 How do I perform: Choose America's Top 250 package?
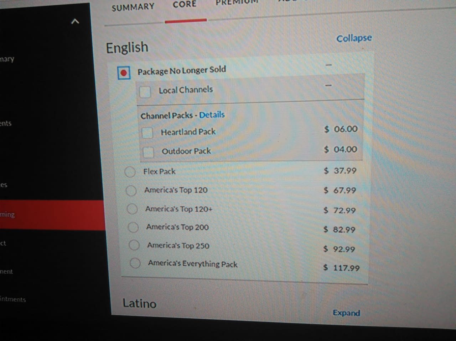pos(134,245)
